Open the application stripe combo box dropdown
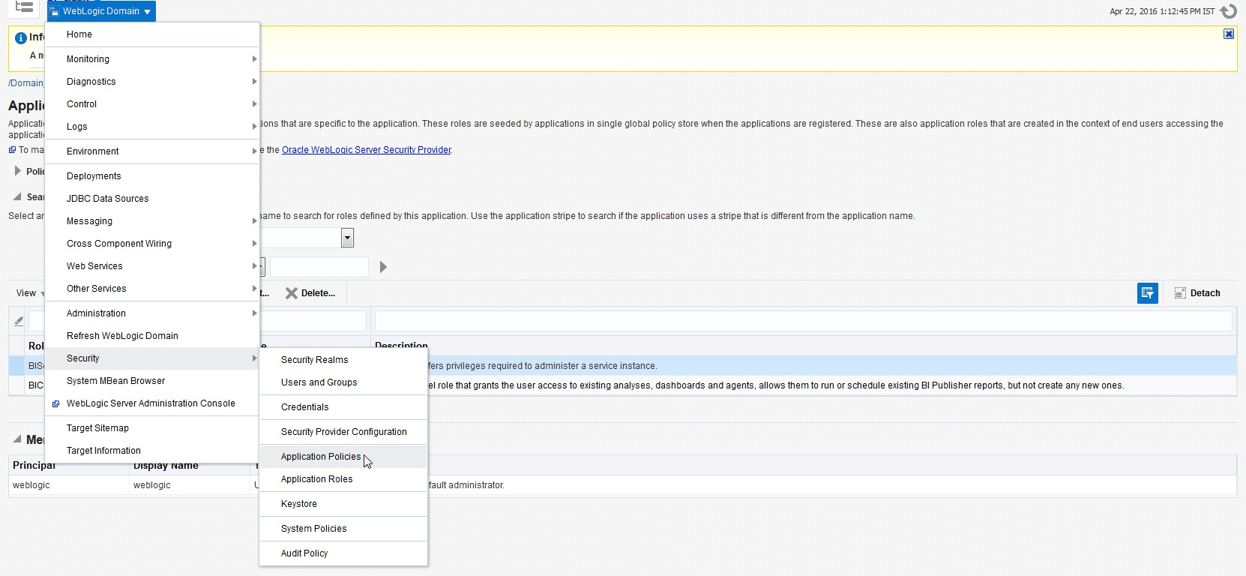 347,238
